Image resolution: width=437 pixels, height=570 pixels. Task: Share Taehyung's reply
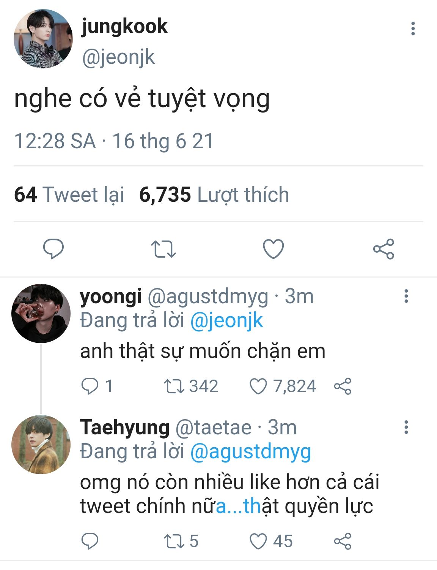click(343, 541)
